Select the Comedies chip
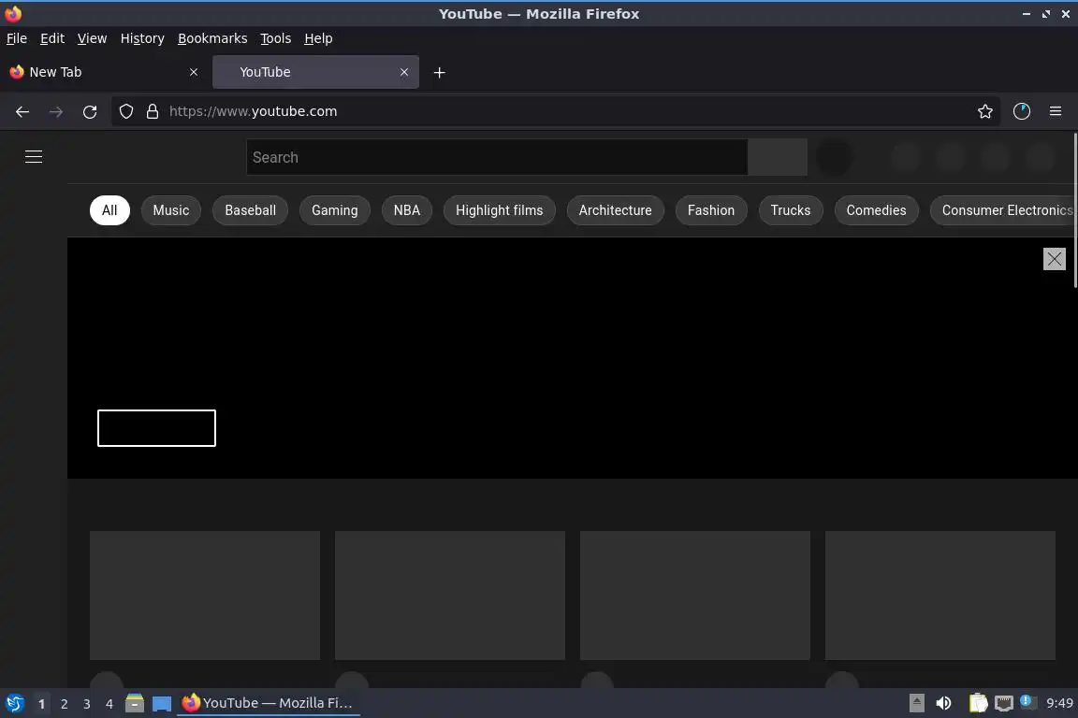 coord(877,210)
